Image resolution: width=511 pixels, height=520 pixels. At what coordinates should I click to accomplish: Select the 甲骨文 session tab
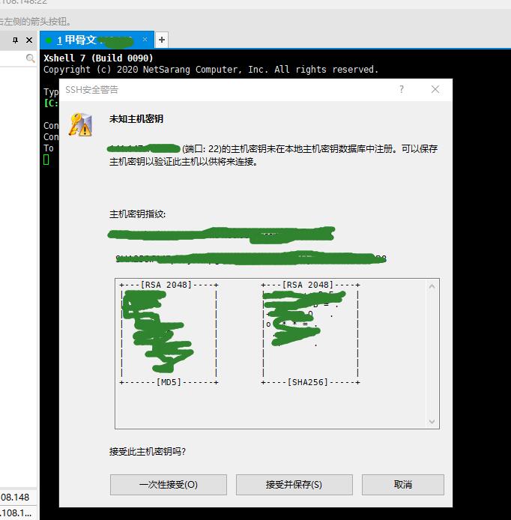(97, 40)
